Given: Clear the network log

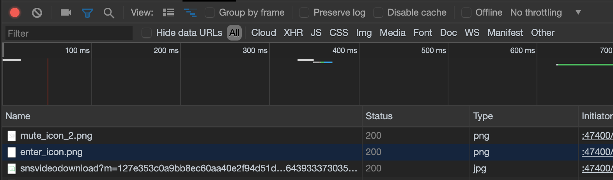Looking at the screenshot, I should [37, 13].
